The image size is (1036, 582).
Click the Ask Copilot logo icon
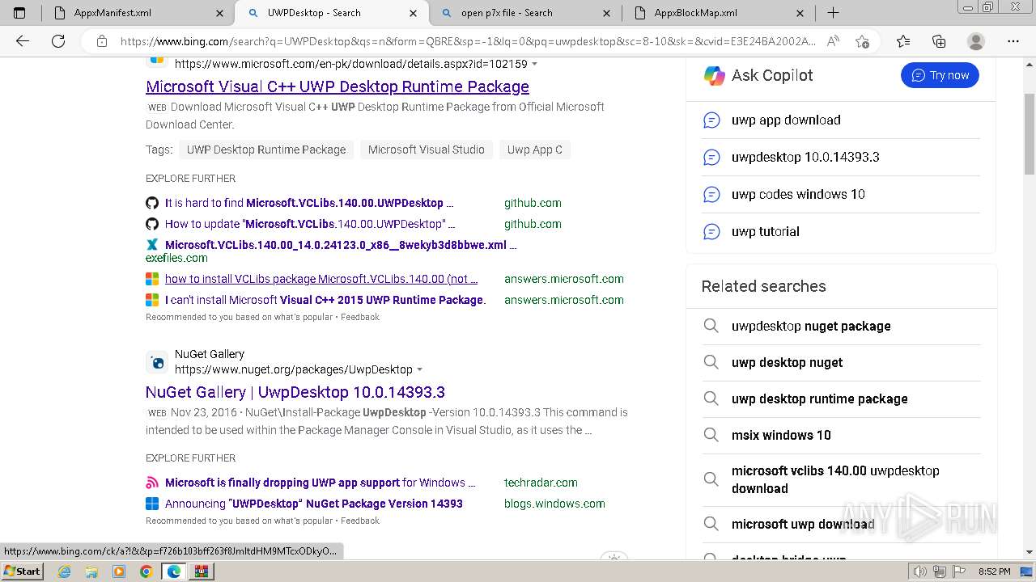[x=715, y=75]
